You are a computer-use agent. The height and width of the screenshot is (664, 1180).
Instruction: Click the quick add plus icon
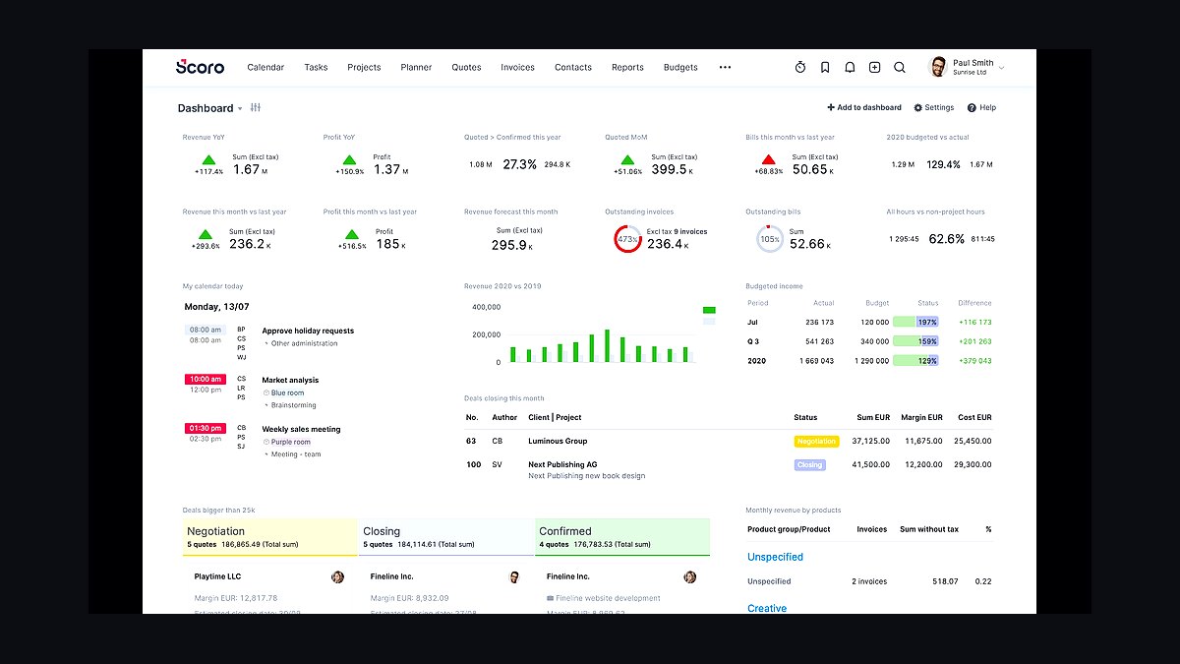pyautogui.click(x=874, y=67)
